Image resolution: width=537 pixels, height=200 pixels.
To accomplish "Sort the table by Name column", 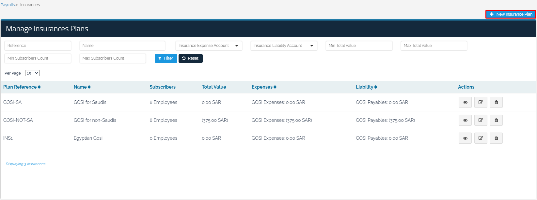I will pyautogui.click(x=82, y=87).
